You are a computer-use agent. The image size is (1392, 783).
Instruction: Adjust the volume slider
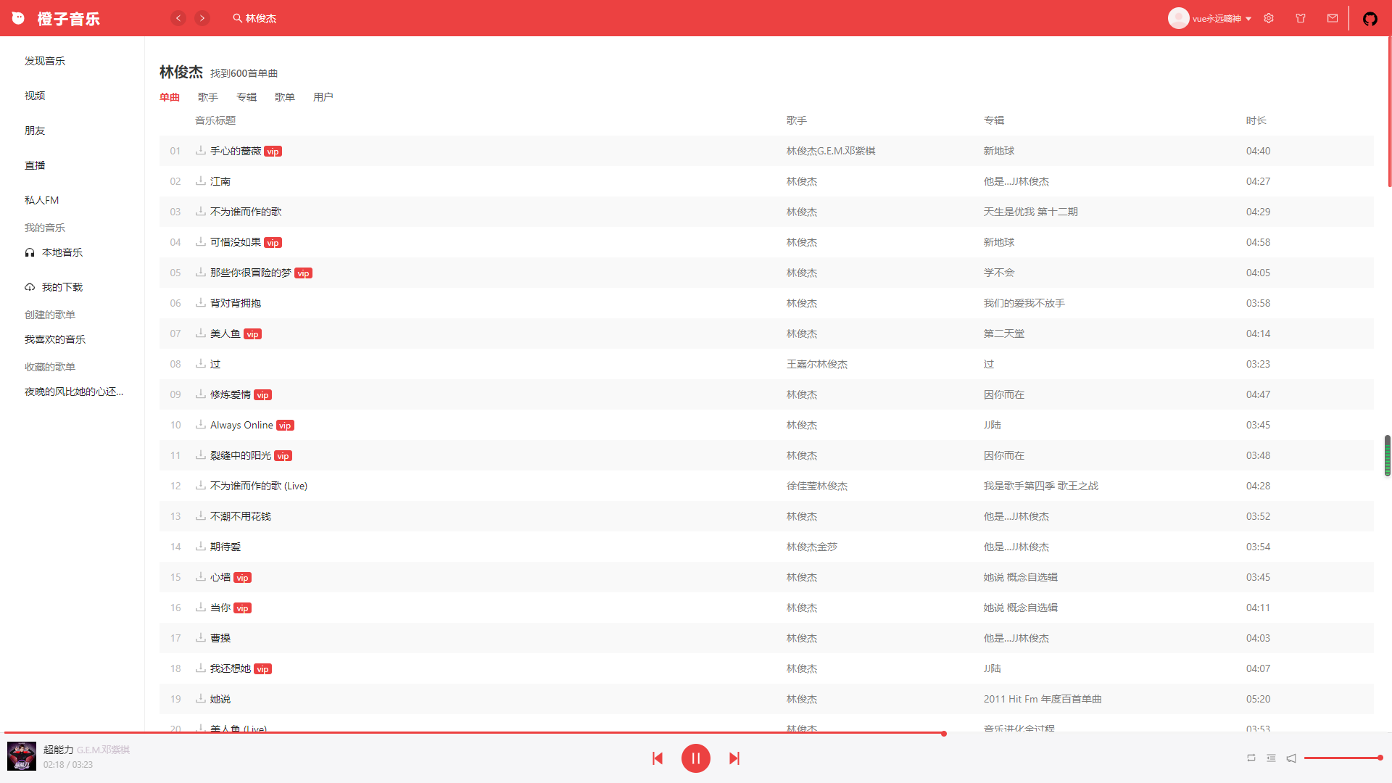[1342, 758]
